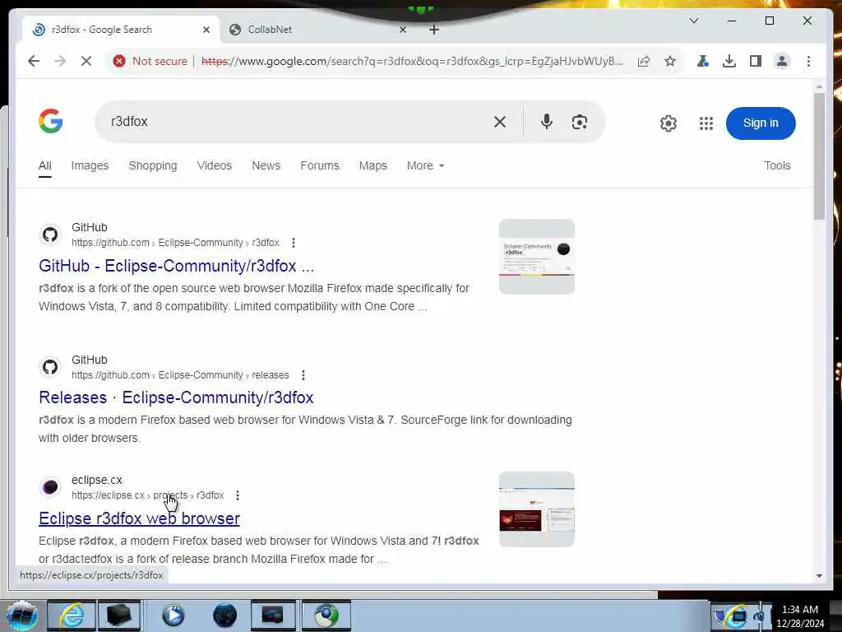842x632 pixels.
Task: Click the scrollbar down arrow
Action: click(x=818, y=575)
